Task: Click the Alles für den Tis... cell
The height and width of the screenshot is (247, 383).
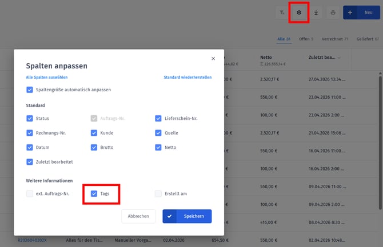Action: [x=84, y=240]
